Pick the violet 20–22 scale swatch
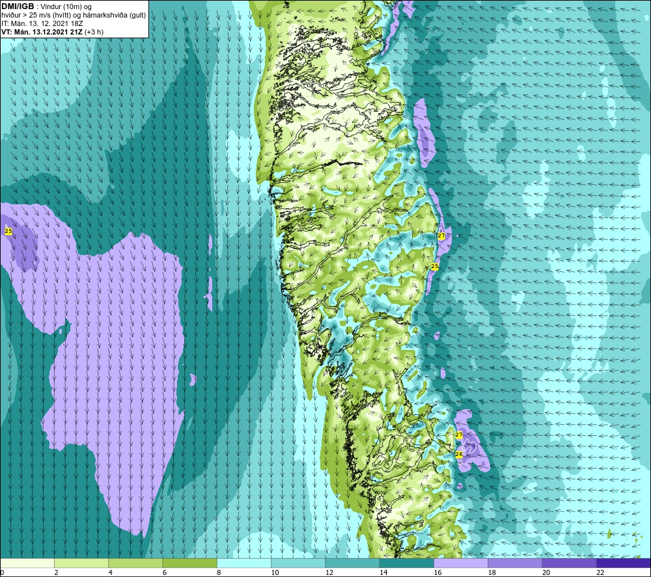Image resolution: width=651 pixels, height=577 pixels. (x=569, y=563)
